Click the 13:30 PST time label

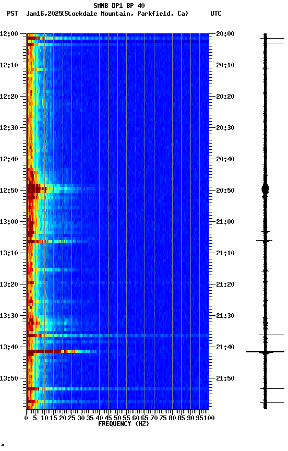pos(9,316)
